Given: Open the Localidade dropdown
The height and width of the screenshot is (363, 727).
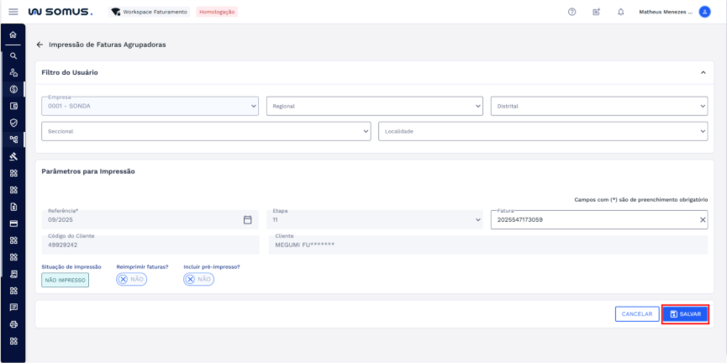Looking at the screenshot, I should pyautogui.click(x=543, y=132).
